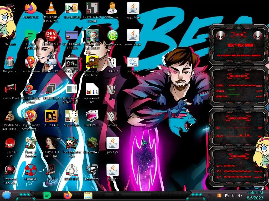
Task: Open the green app pinned on the taskbar
Action: [x=47, y=195]
